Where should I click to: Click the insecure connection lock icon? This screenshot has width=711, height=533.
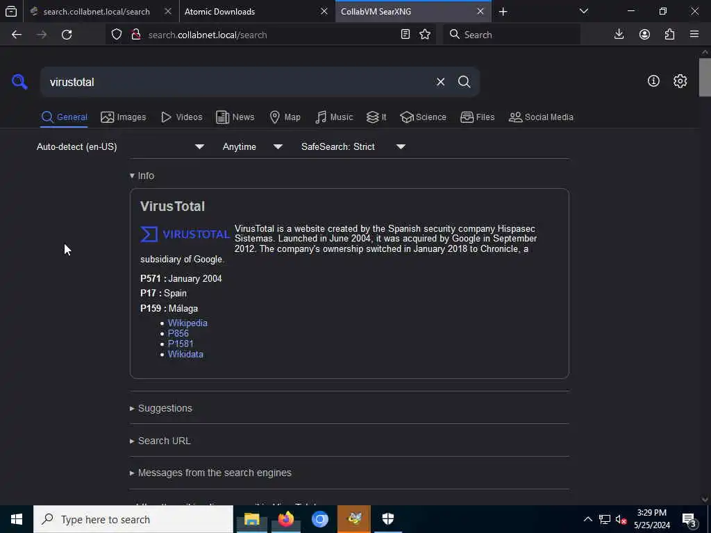[135, 35]
